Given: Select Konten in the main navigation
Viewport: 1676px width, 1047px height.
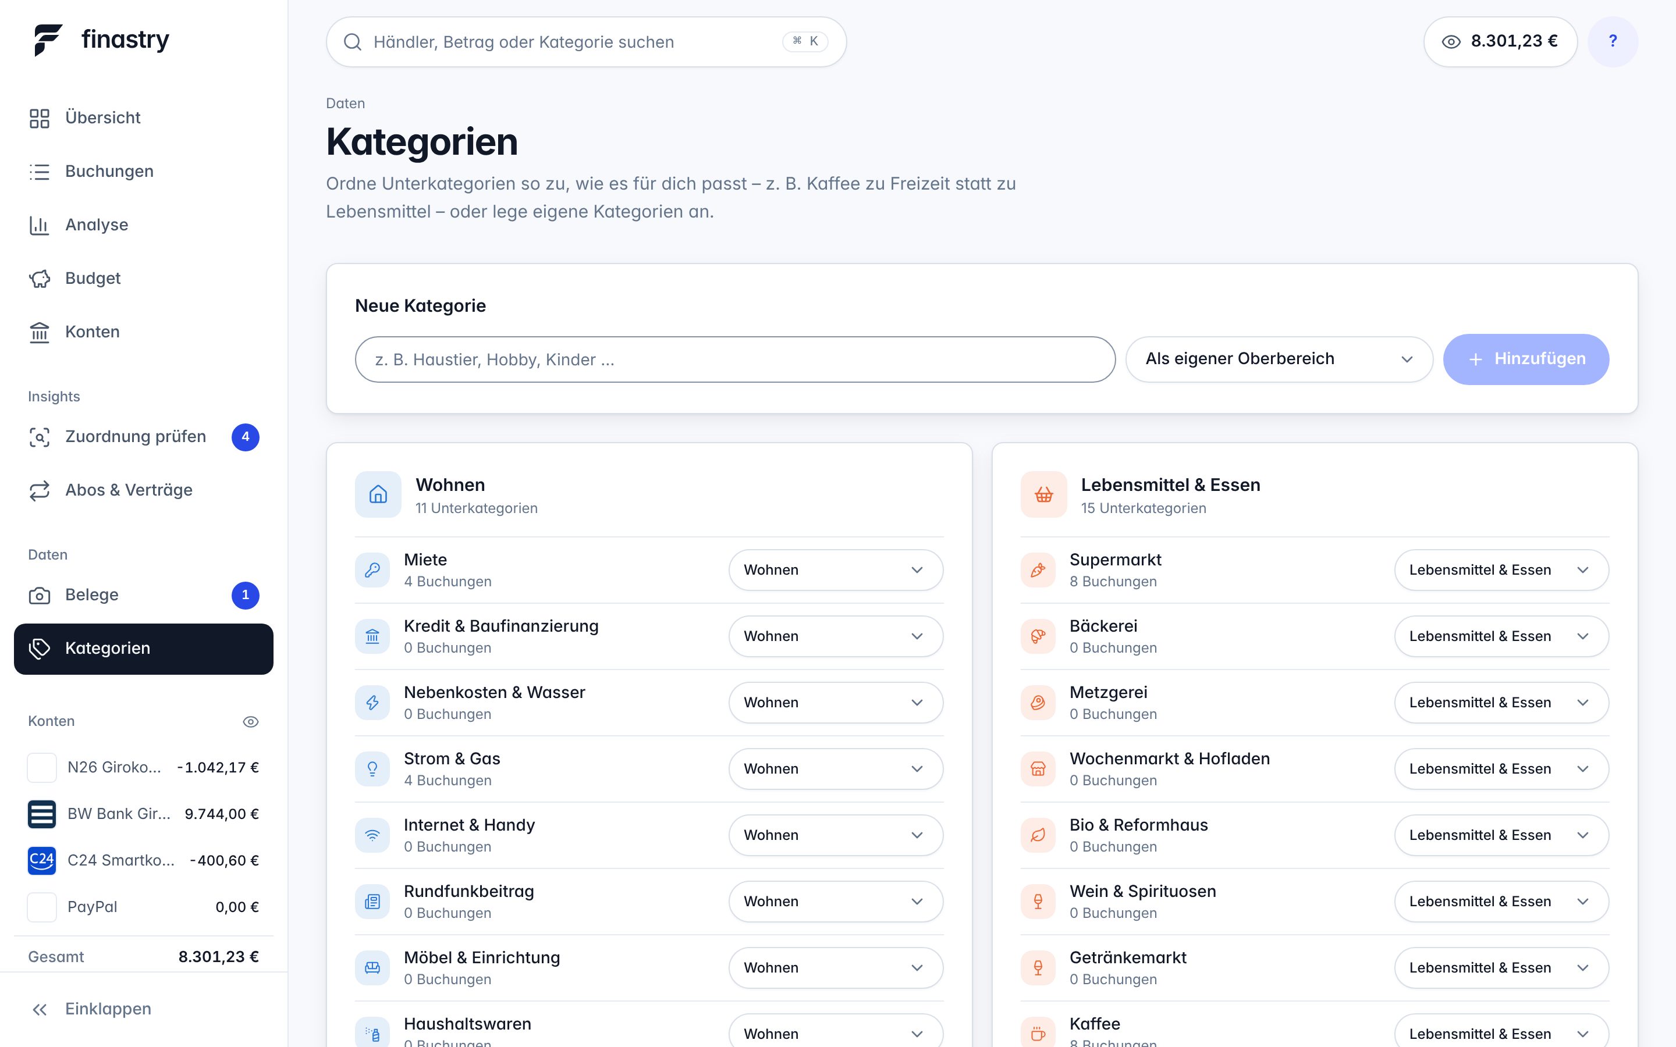Looking at the screenshot, I should [x=143, y=332].
